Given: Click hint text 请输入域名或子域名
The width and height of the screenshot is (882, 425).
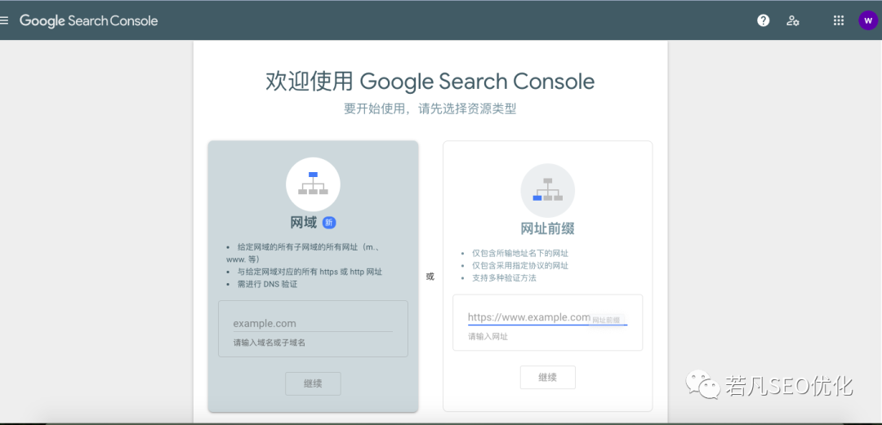Looking at the screenshot, I should [269, 343].
